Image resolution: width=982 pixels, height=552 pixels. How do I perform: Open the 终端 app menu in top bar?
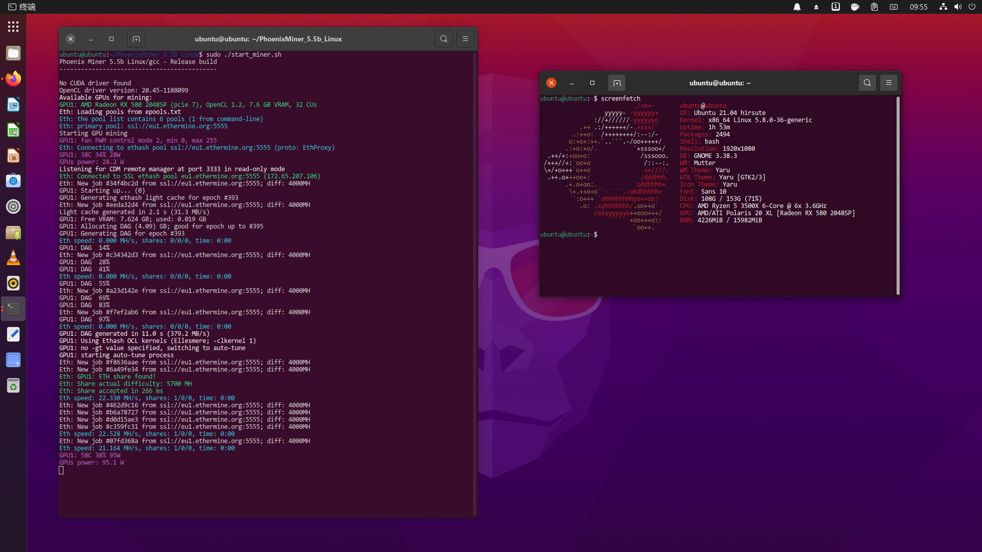tap(21, 7)
